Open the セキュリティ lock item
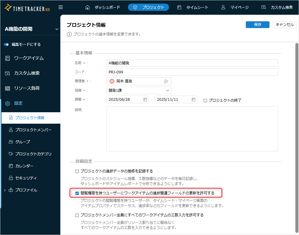 tap(26, 178)
